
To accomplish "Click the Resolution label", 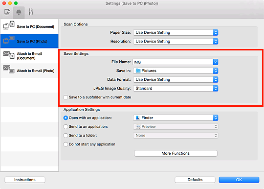I will 121,41.
